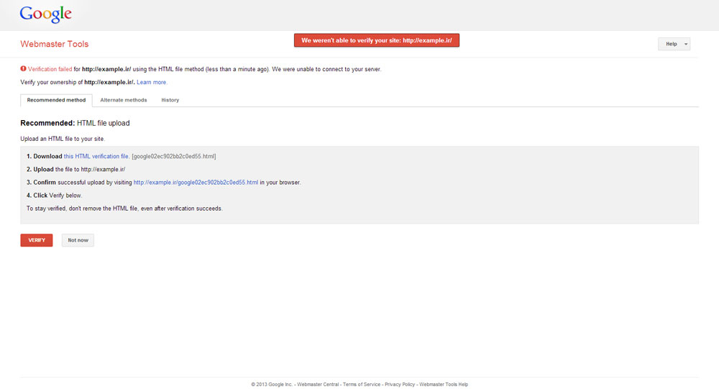Image resolution: width=719 pixels, height=389 pixels.
Task: Click the Not now button
Action: pyautogui.click(x=78, y=240)
